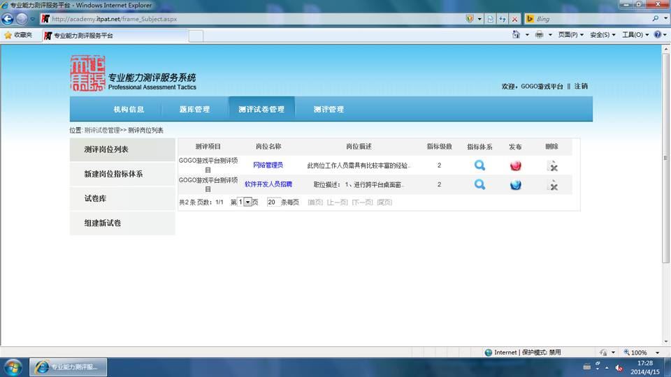Switch to 测评管理 tab
The width and height of the screenshot is (671, 377).
point(329,110)
